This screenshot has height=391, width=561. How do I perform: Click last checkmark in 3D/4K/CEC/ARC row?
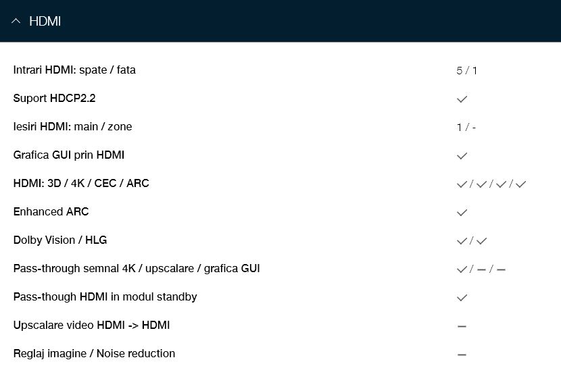pos(521,184)
